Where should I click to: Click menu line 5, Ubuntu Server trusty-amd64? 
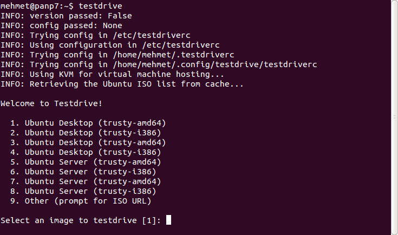(x=86, y=162)
